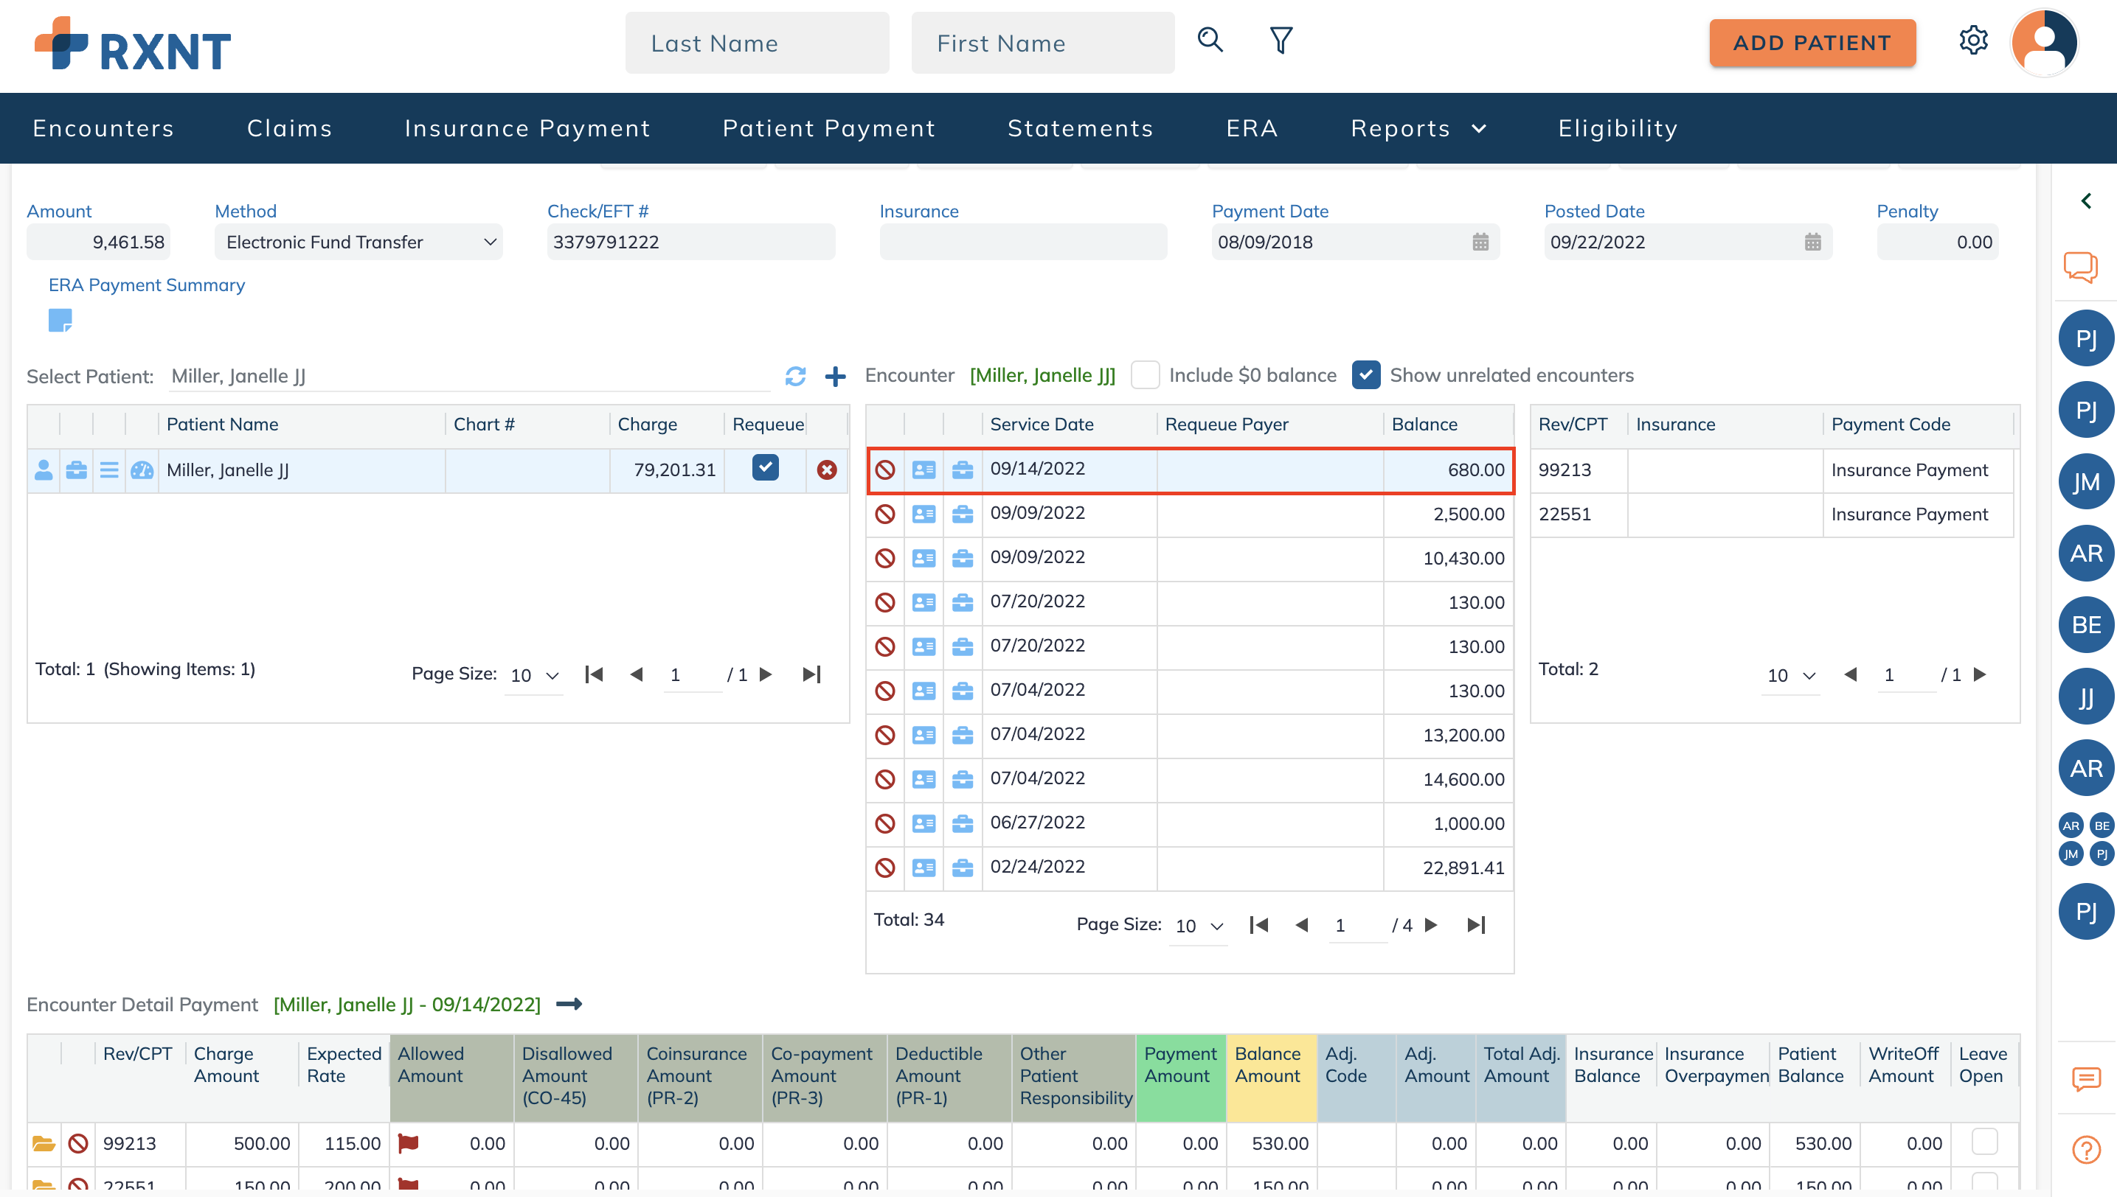Jump to last encounter page
Image resolution: width=2117 pixels, height=1197 pixels.
[x=1476, y=925]
